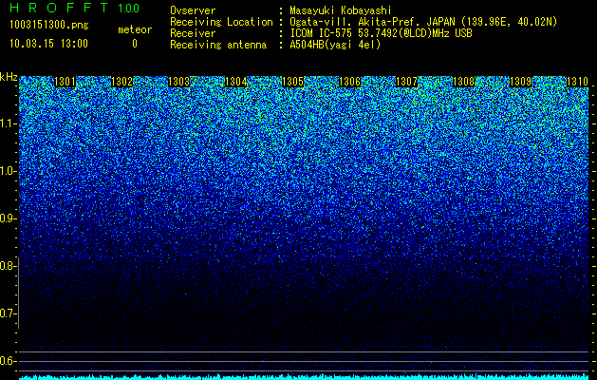Click the meteor count value 0
This screenshot has width=597, height=380.
pos(135,44)
